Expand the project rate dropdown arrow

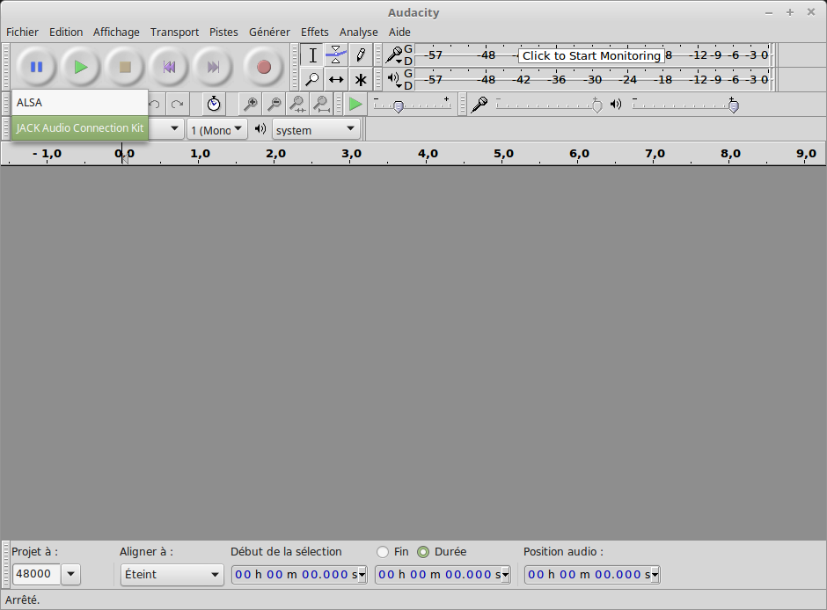pos(71,575)
